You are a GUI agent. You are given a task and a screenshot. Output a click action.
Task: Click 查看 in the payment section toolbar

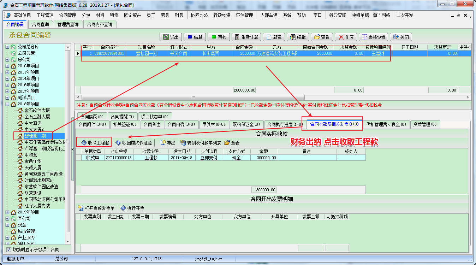[232, 143]
